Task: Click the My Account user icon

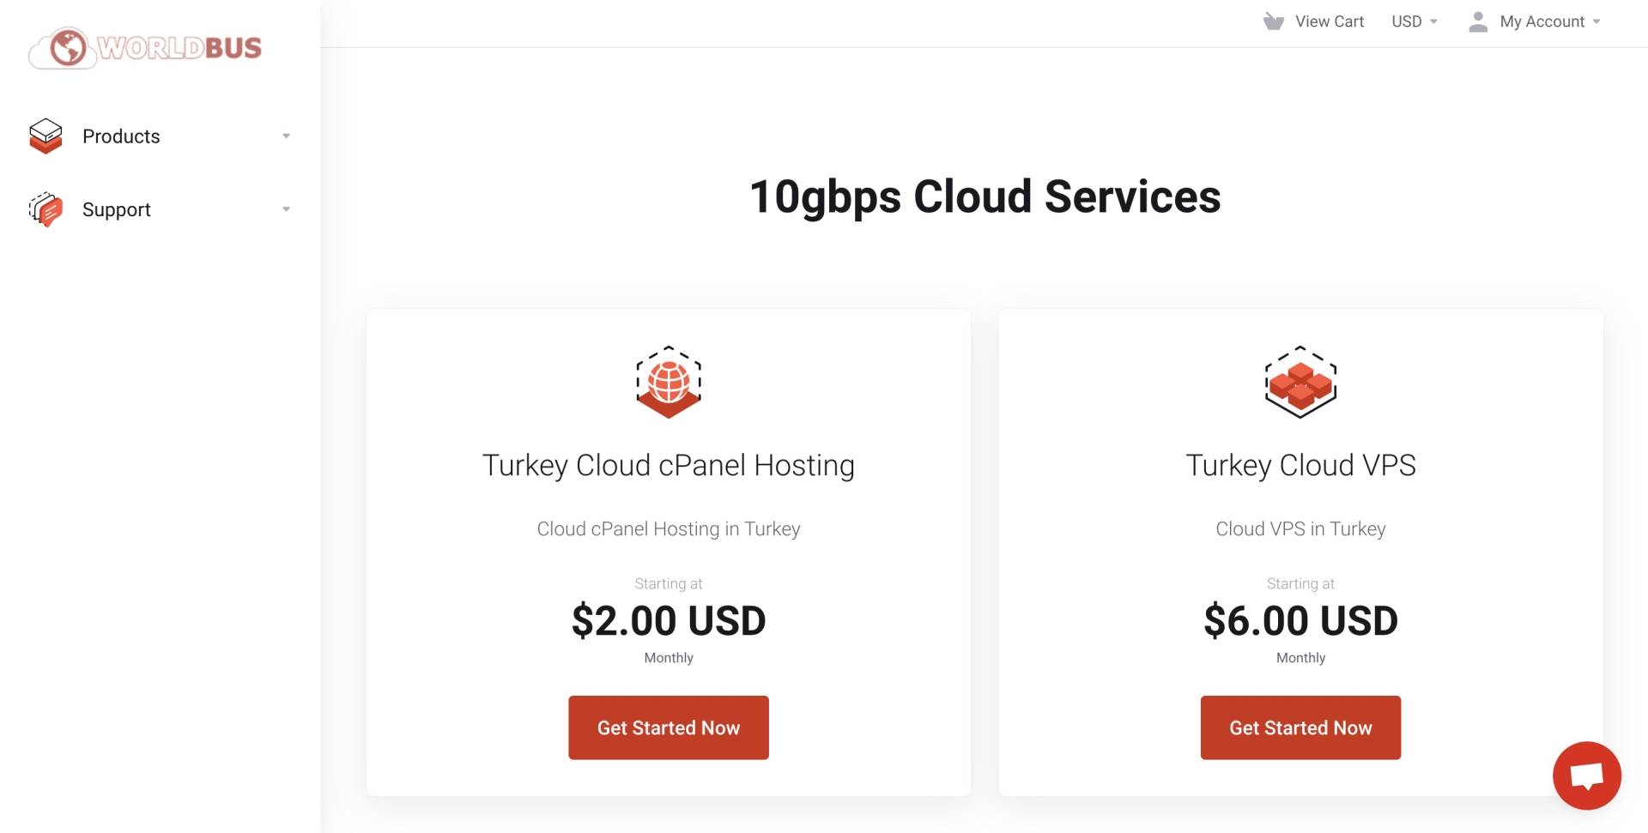Action: 1478,21
